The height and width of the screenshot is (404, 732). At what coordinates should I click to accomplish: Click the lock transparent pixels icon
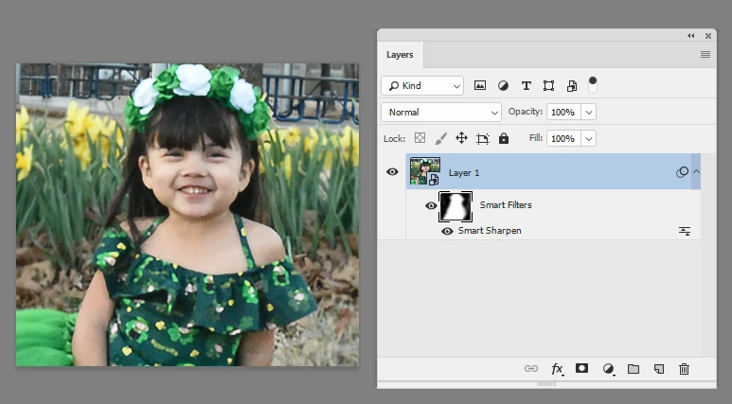420,138
